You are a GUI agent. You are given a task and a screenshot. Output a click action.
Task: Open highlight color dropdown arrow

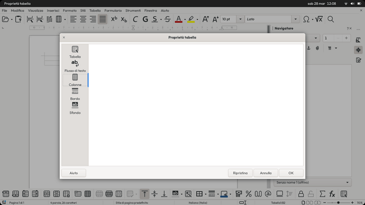click(197, 20)
